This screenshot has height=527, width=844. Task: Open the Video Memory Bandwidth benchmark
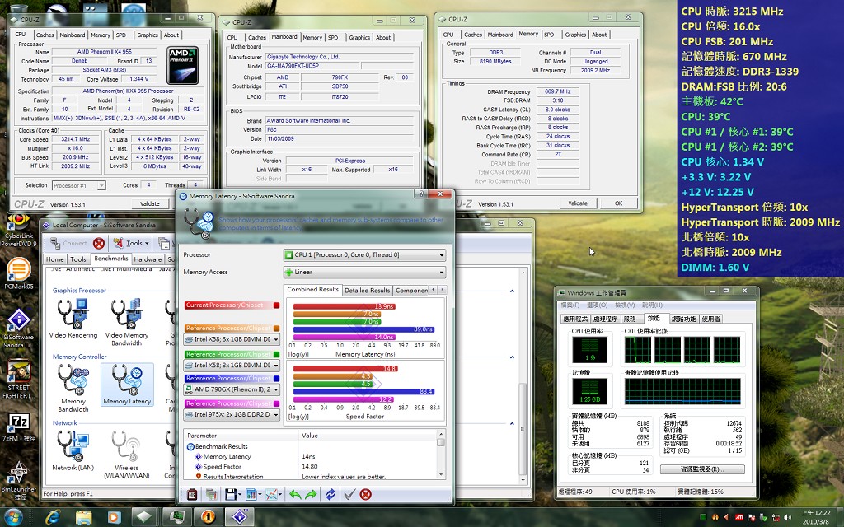click(x=126, y=322)
